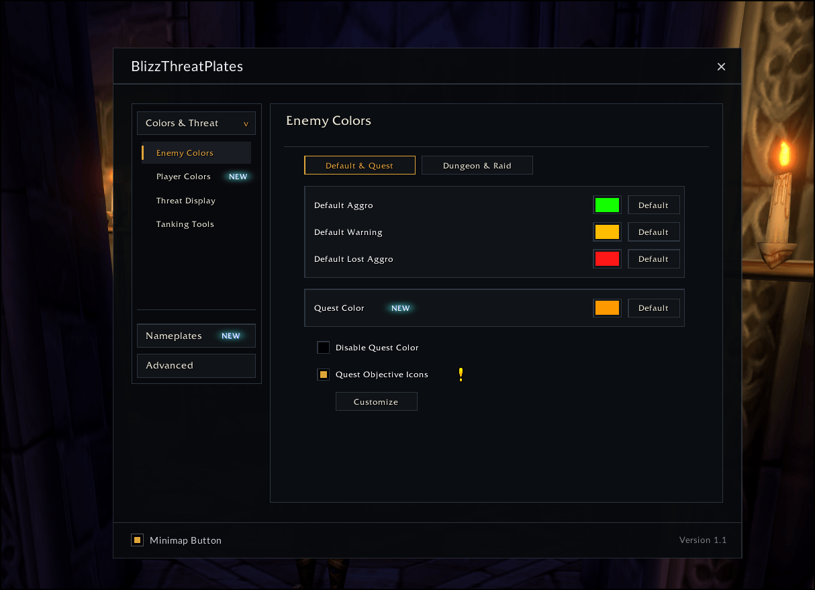Click the NEW badge on Nameplates

[231, 336]
